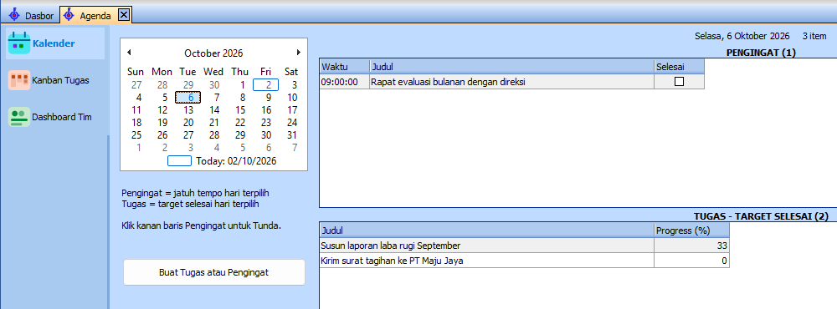Select October 22 in the calendar
This screenshot has height=309, width=837.
click(240, 123)
